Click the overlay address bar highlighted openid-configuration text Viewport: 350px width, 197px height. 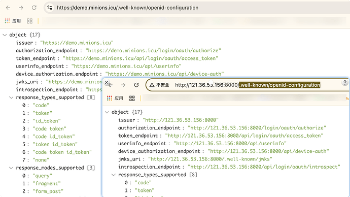tap(279, 85)
